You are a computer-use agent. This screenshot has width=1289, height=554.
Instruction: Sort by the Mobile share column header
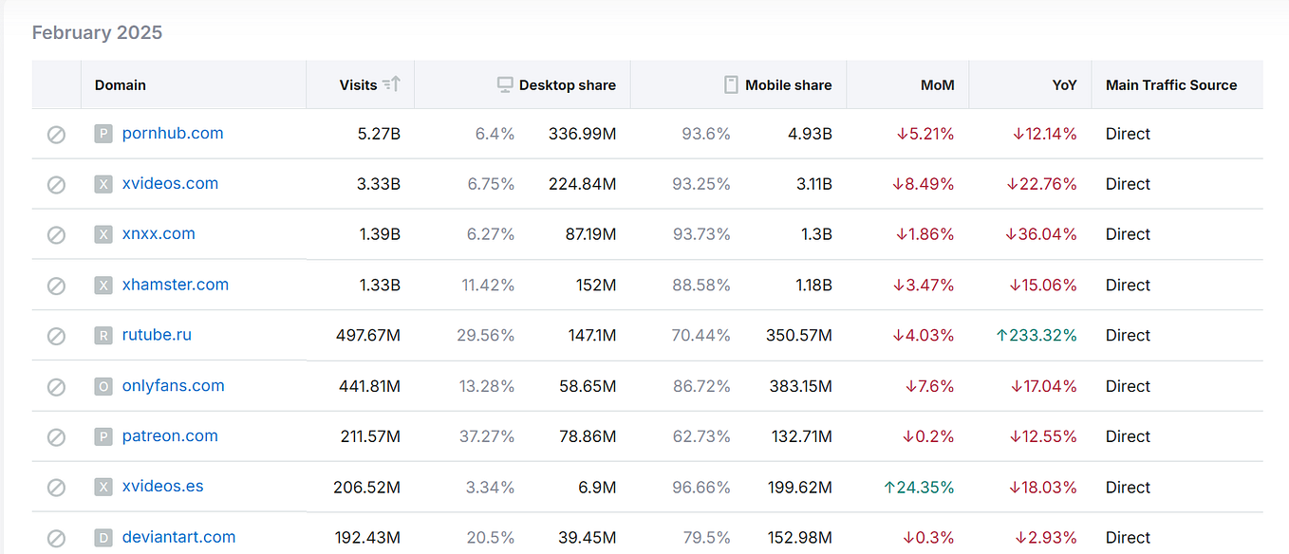point(789,84)
